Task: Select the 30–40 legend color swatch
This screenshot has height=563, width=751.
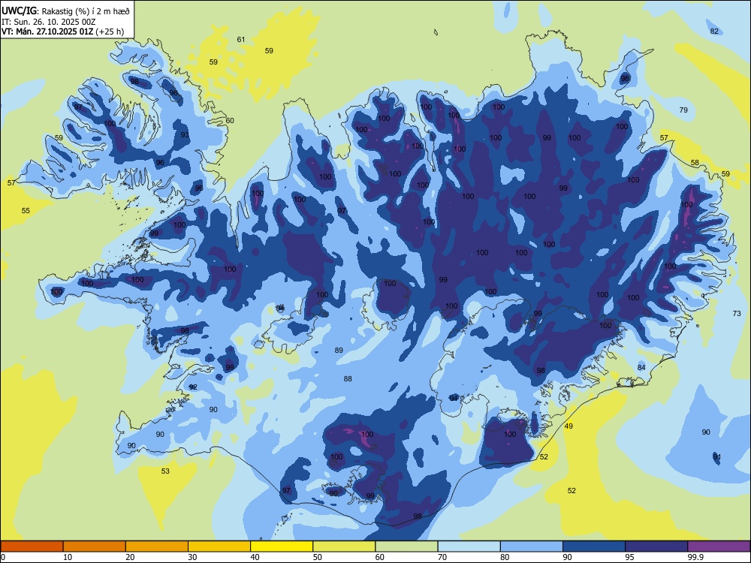Action: coord(219,546)
